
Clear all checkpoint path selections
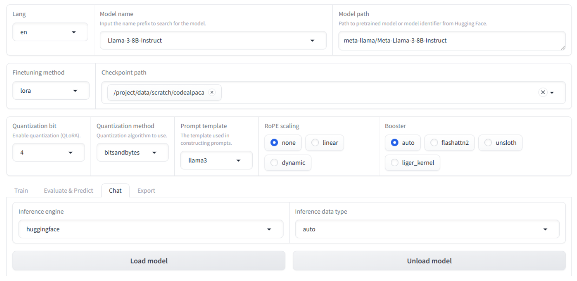coord(543,92)
